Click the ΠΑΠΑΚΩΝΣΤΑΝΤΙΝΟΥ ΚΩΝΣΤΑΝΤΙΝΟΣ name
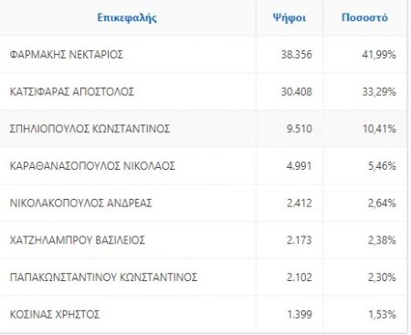 click(103, 277)
